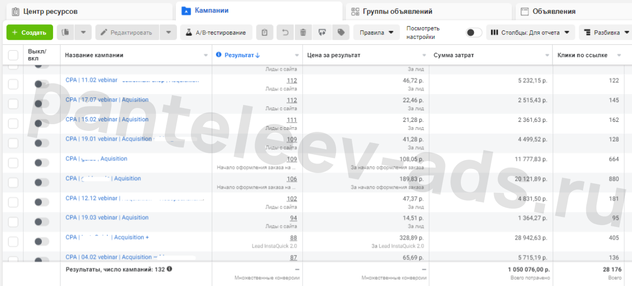Click the Группы объявлений grid icon
Image resolution: width=632 pixels, height=286 pixels.
point(355,11)
